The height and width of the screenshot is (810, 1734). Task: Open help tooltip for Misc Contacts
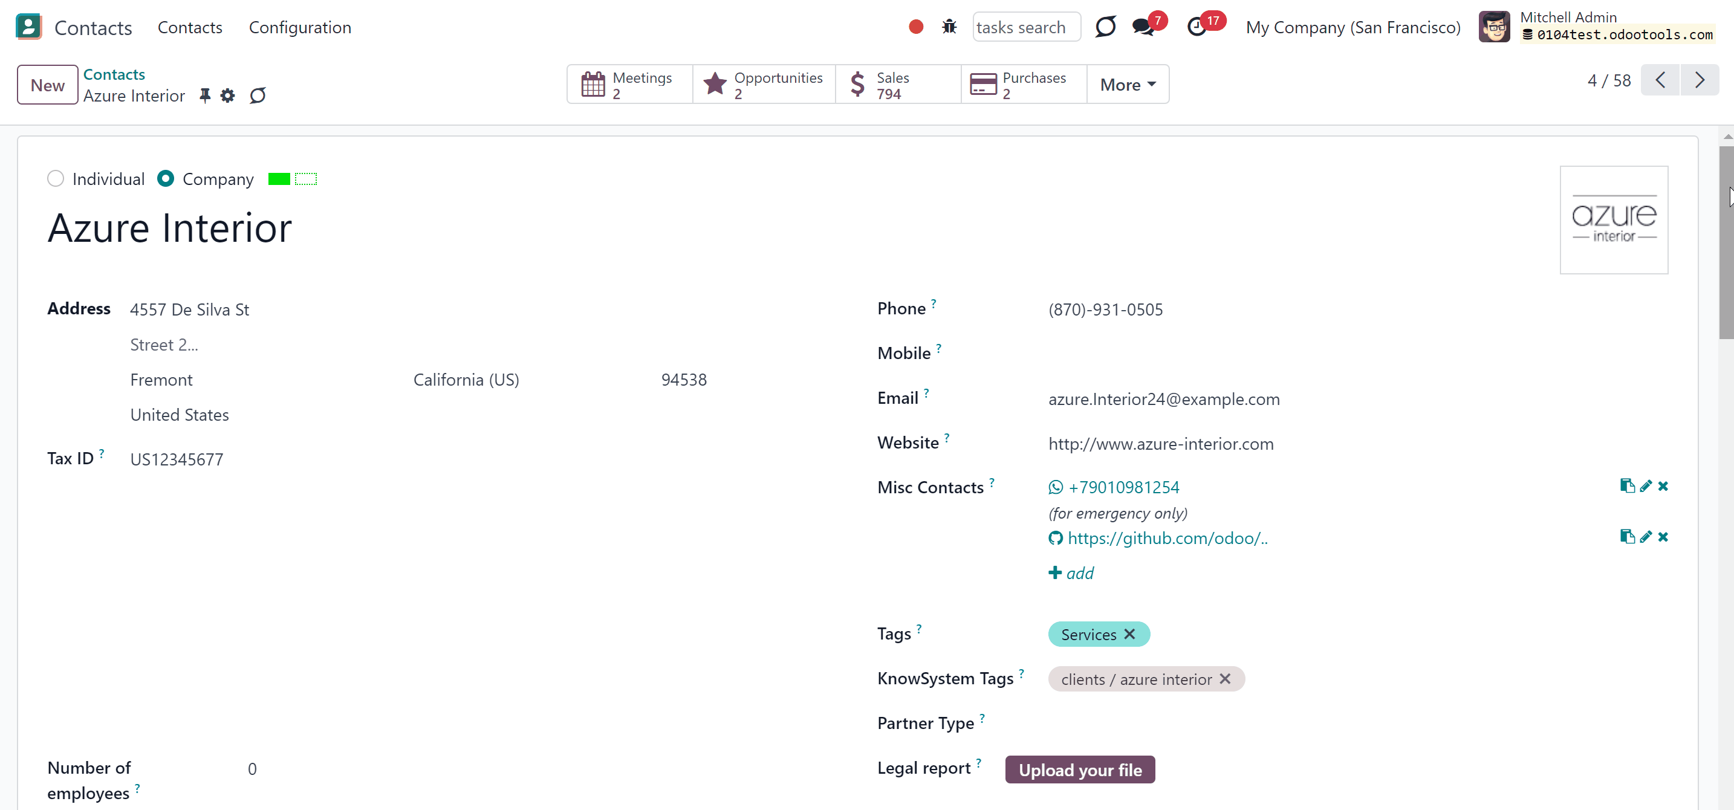click(x=991, y=482)
